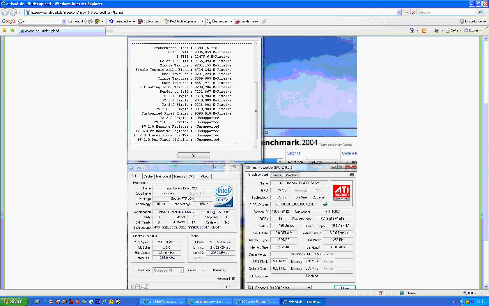This screenshot has height=306, width=489.
Task: Click the Übersetzen translate button
Action: pyautogui.click(x=217, y=21)
